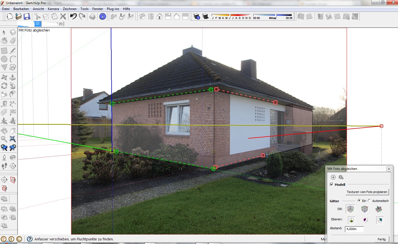The width and height of the screenshot is (398, 244).
Task: Choose the Eraser tool
Action: (13, 41)
